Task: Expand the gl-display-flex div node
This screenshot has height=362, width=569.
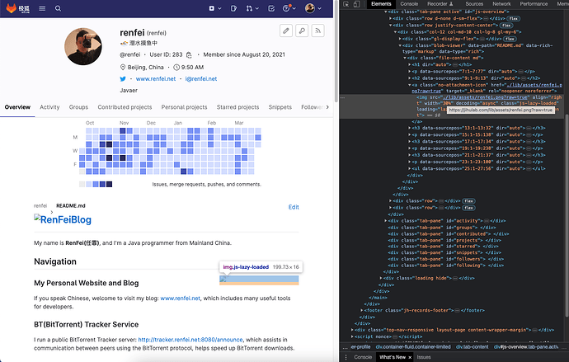Action: pos(400,39)
